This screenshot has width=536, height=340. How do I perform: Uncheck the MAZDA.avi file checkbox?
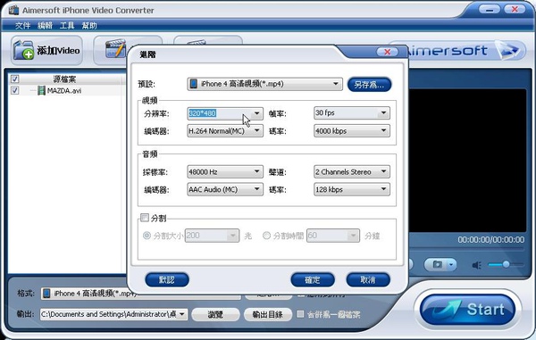point(14,90)
